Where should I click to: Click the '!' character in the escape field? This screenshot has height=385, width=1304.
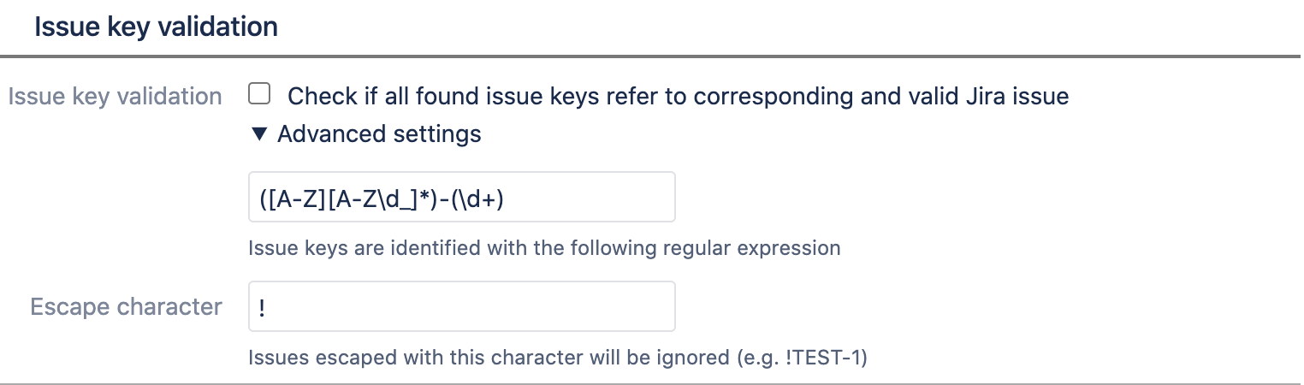[x=261, y=307]
